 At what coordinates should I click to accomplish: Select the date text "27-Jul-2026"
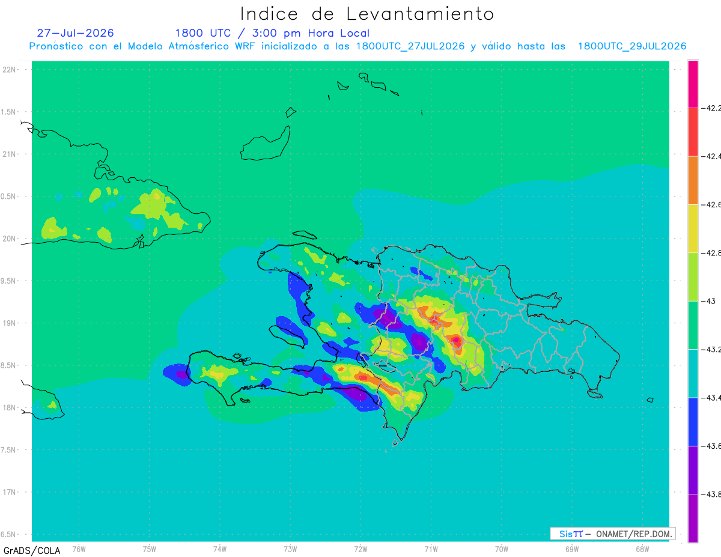point(75,33)
